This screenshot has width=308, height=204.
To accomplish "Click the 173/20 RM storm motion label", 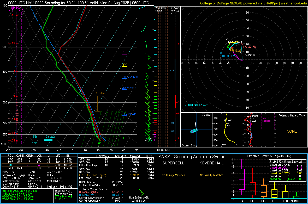I will (250, 47).
